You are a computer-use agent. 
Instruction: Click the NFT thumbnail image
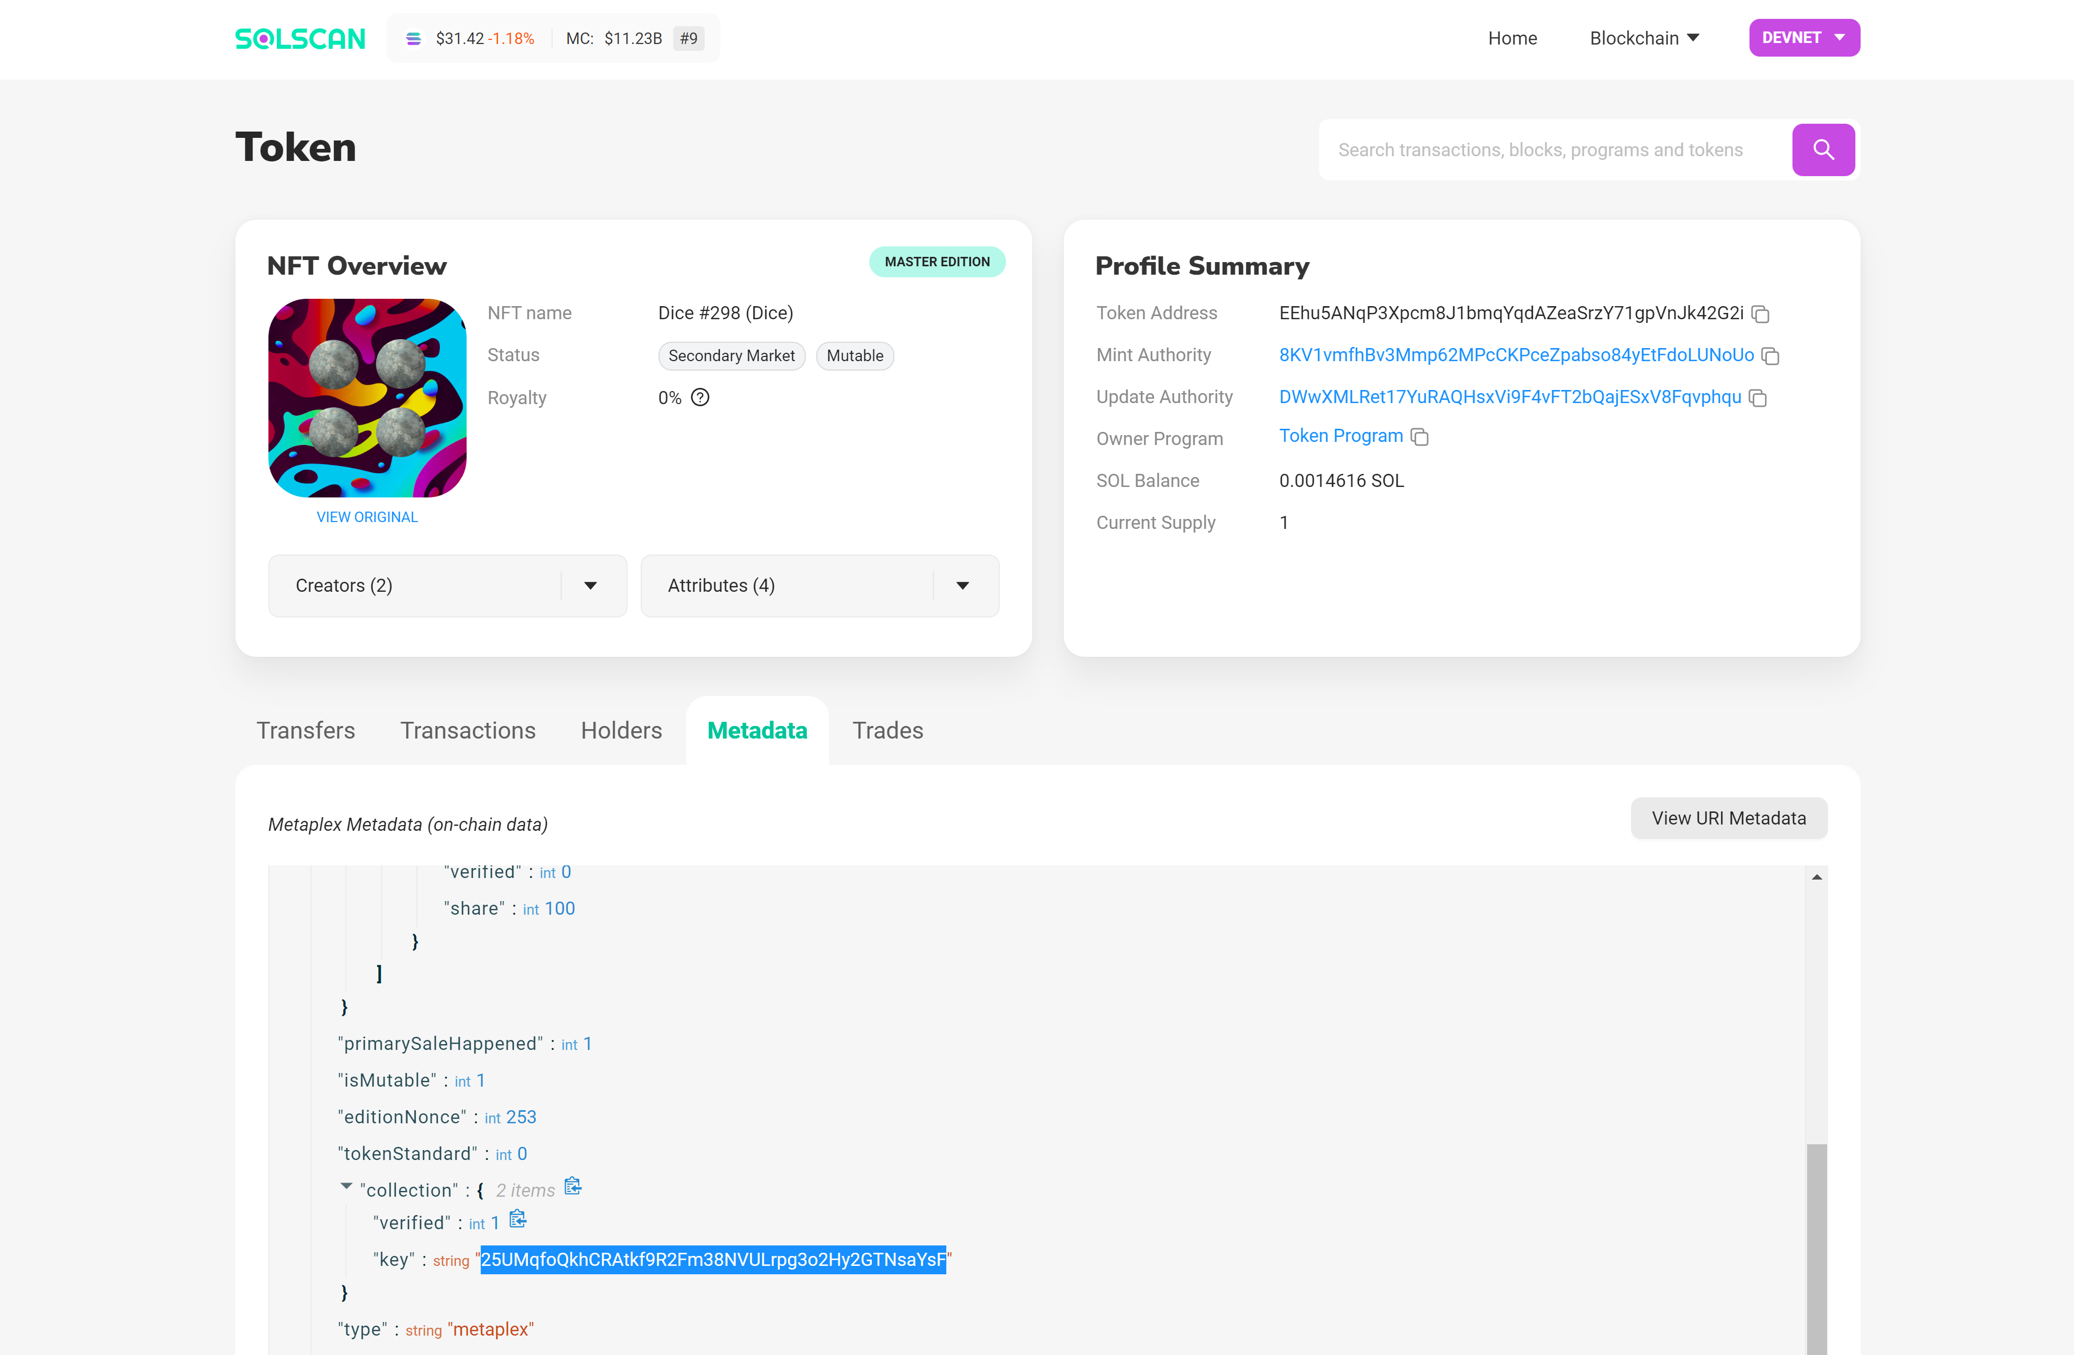click(x=368, y=396)
